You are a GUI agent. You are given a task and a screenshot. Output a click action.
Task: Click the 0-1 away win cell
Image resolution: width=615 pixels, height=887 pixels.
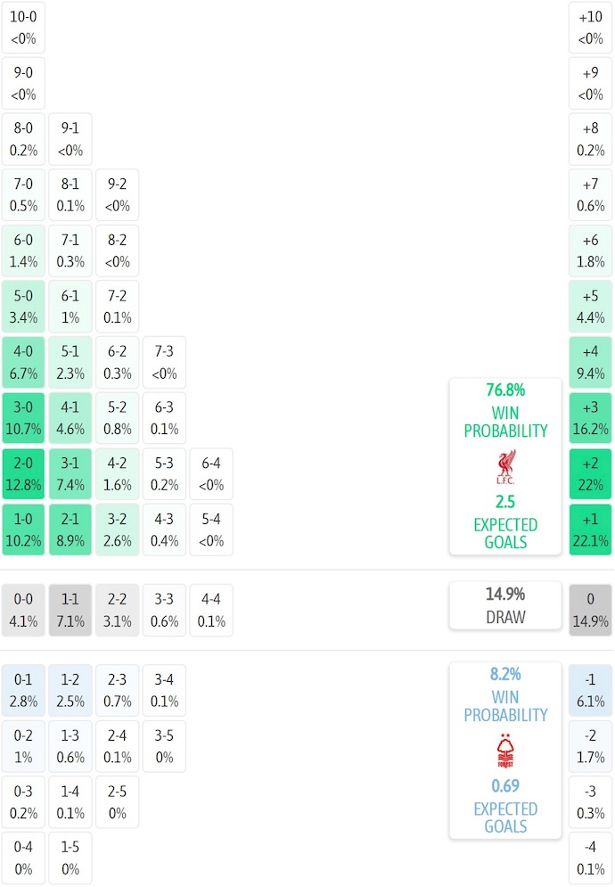[23, 691]
